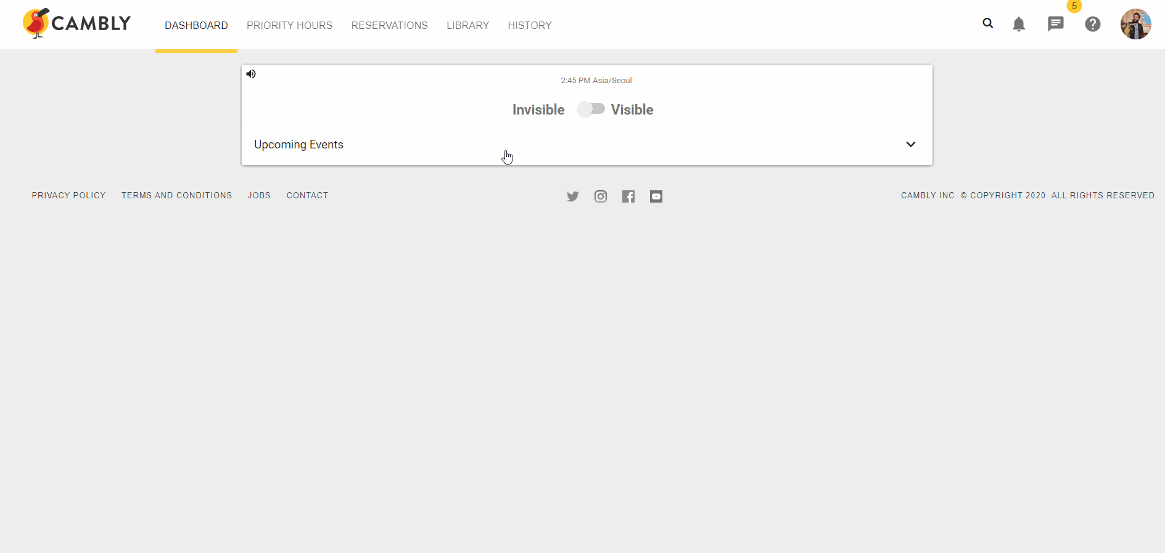This screenshot has width=1165, height=553.
Task: Open the Contact link
Action: point(308,195)
